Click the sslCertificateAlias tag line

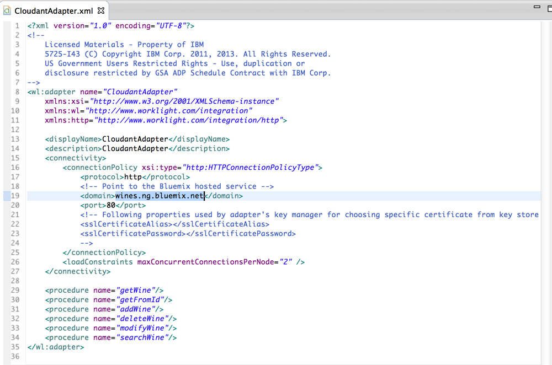[174, 224]
